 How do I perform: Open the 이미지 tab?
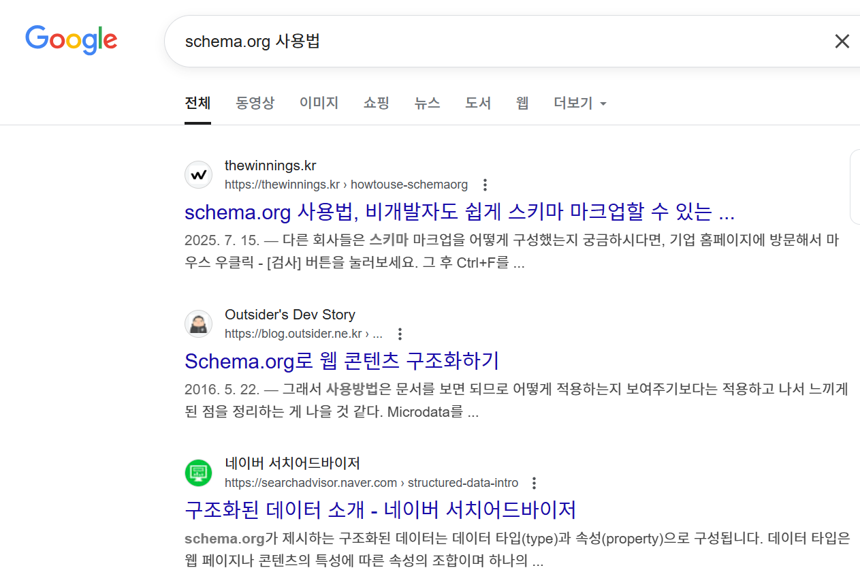tap(319, 103)
